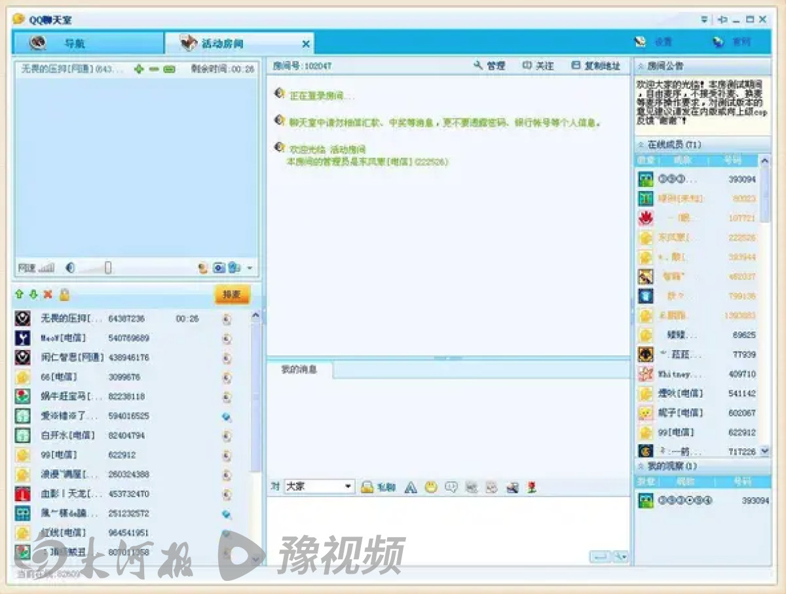Viewport: 786px width, 594px height.
Task: Select member 煙吹[电信] 541142
Action: click(697, 393)
